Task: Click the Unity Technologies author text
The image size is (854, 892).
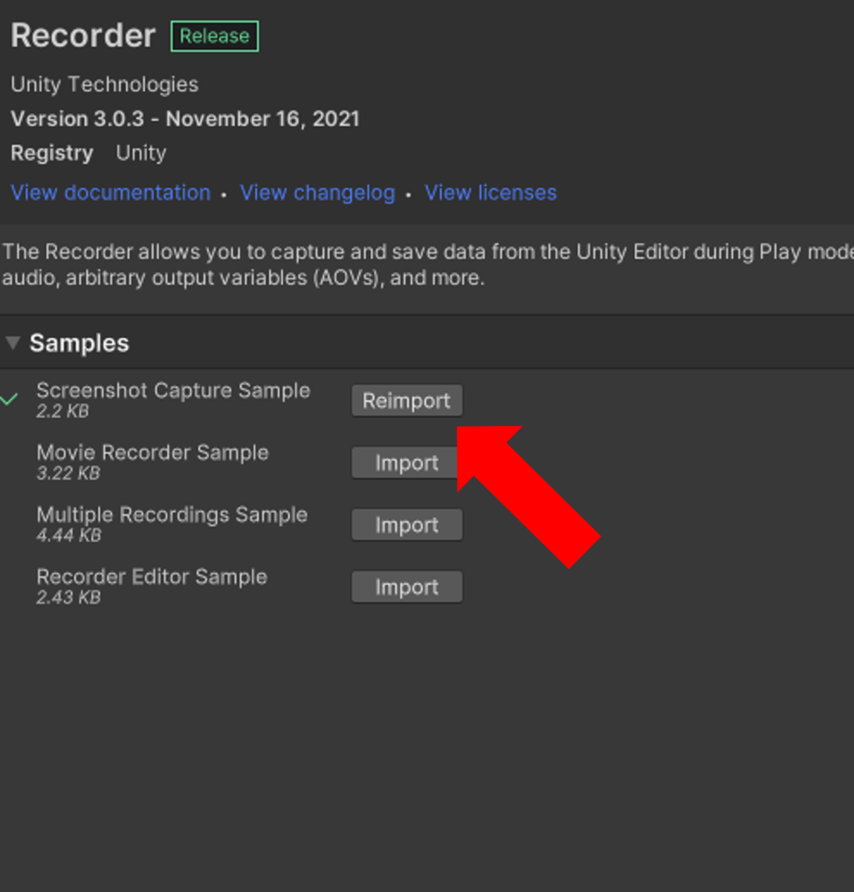Action: click(105, 84)
